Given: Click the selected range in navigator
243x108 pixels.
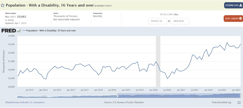Looking at the screenshot, I should tap(179, 96).
